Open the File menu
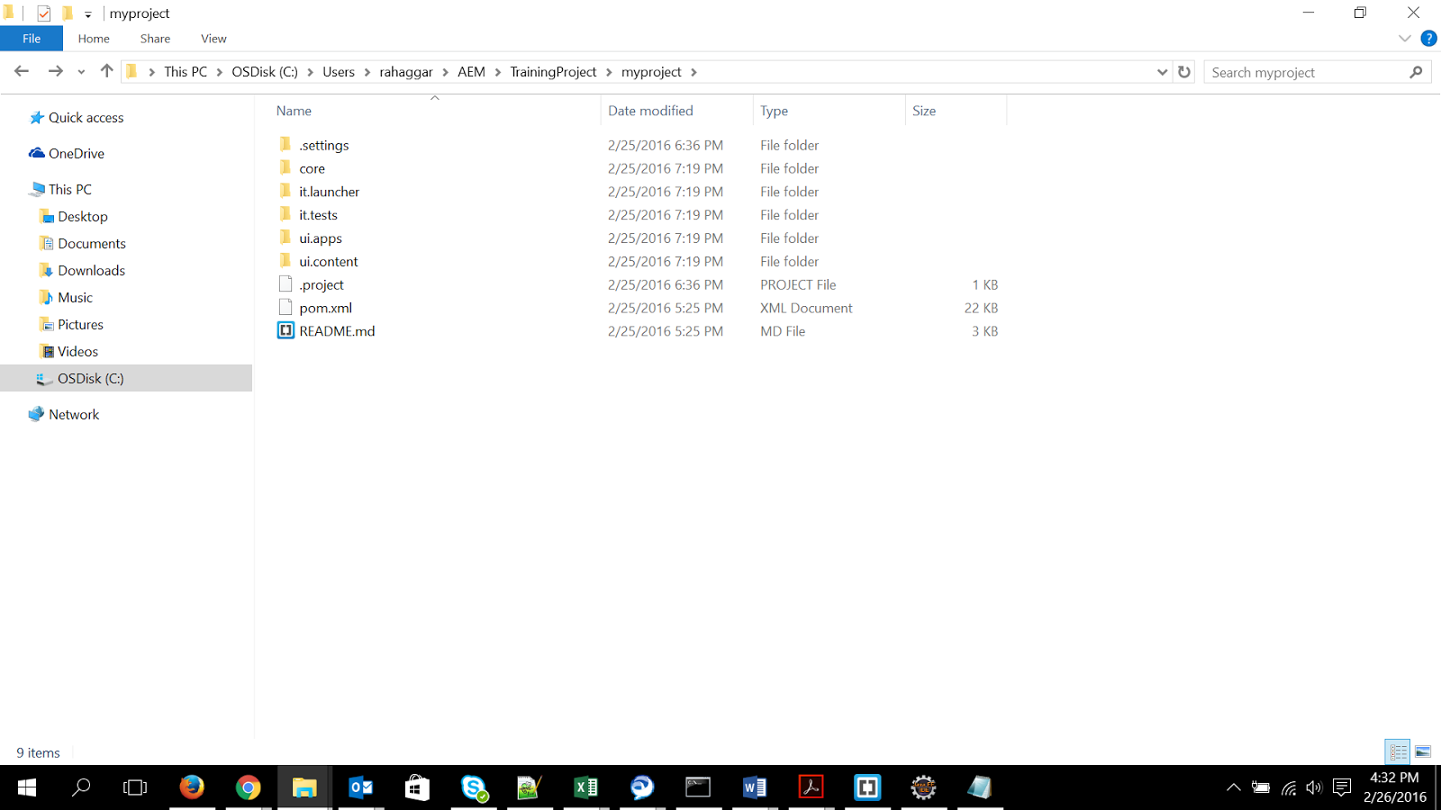 (32, 38)
